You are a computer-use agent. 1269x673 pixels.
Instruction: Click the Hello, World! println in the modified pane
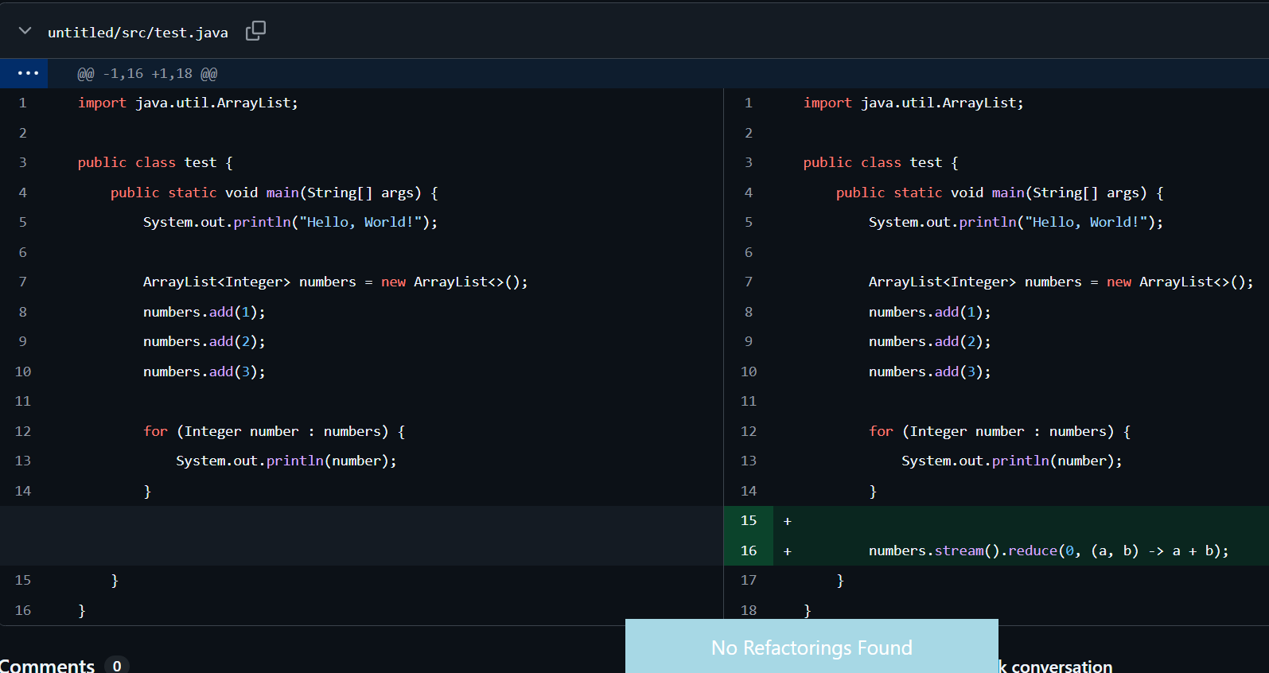1015,222
